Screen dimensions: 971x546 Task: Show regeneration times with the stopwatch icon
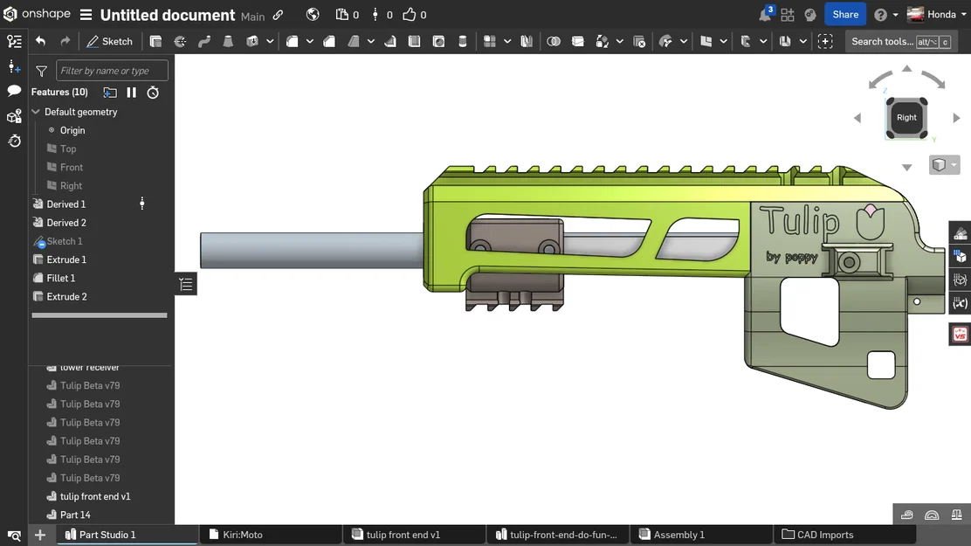(153, 93)
